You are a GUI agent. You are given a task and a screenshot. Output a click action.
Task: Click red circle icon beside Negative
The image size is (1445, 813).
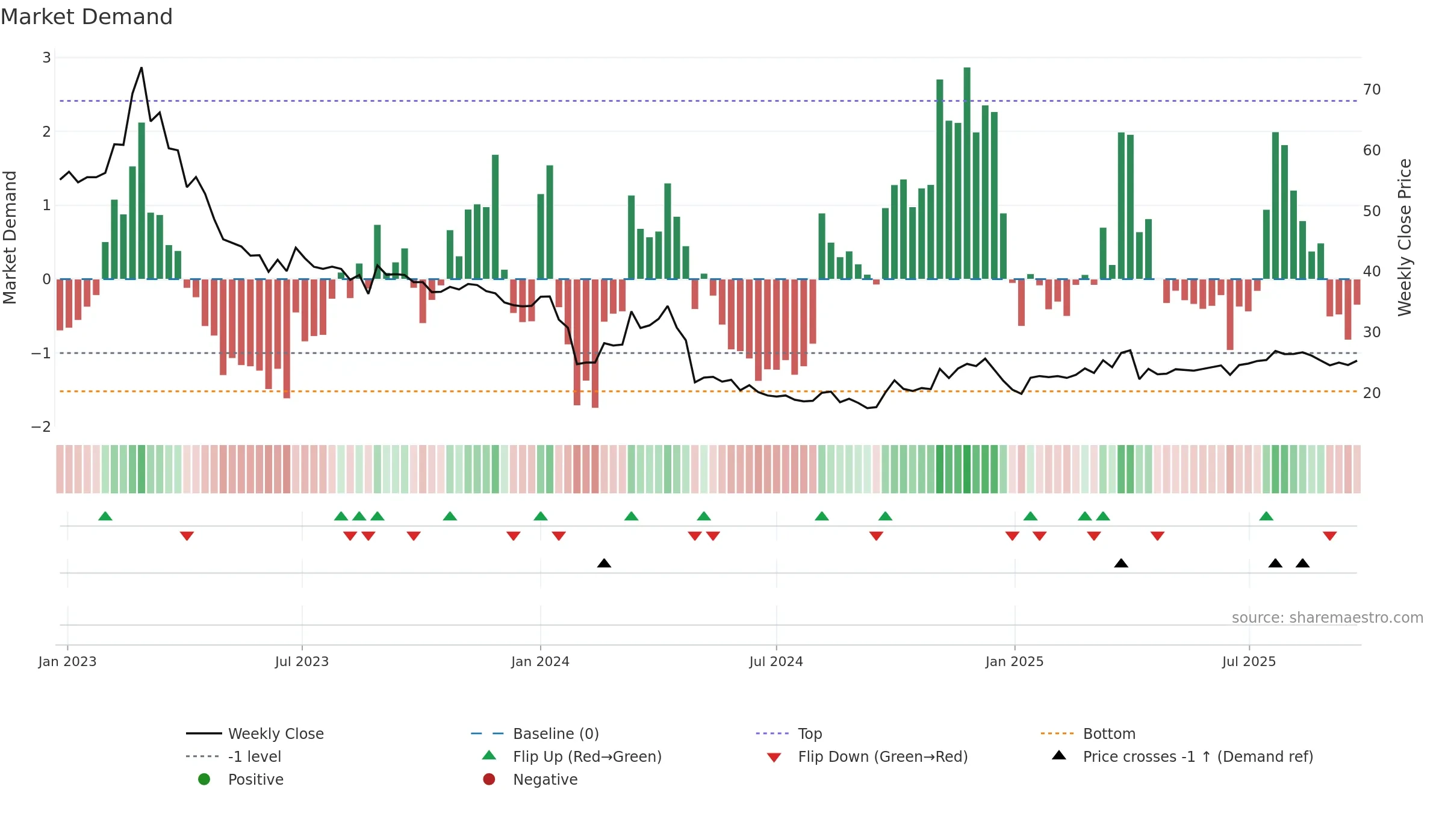[489, 779]
